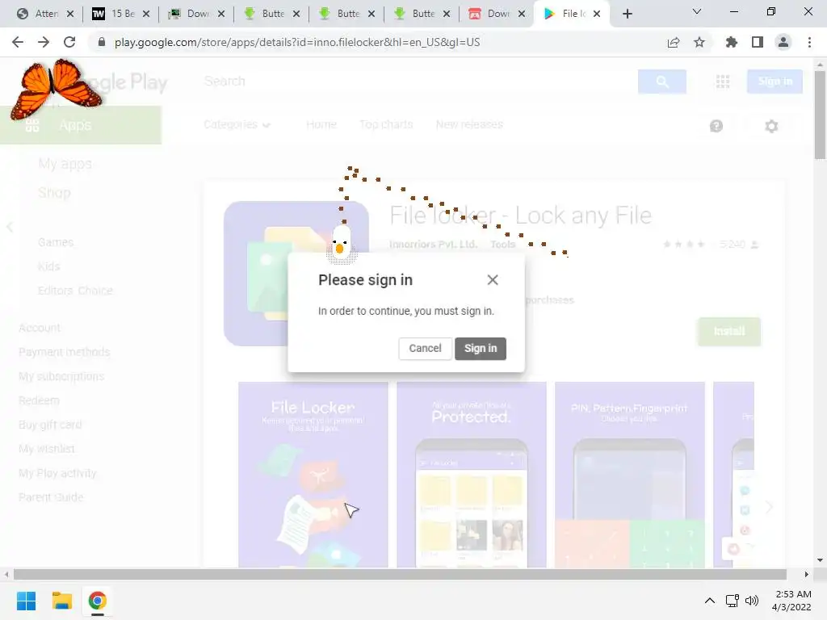Open Shop in sidebar
827x620 pixels.
point(54,192)
